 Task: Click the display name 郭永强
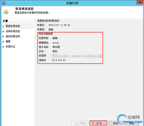point(56,47)
